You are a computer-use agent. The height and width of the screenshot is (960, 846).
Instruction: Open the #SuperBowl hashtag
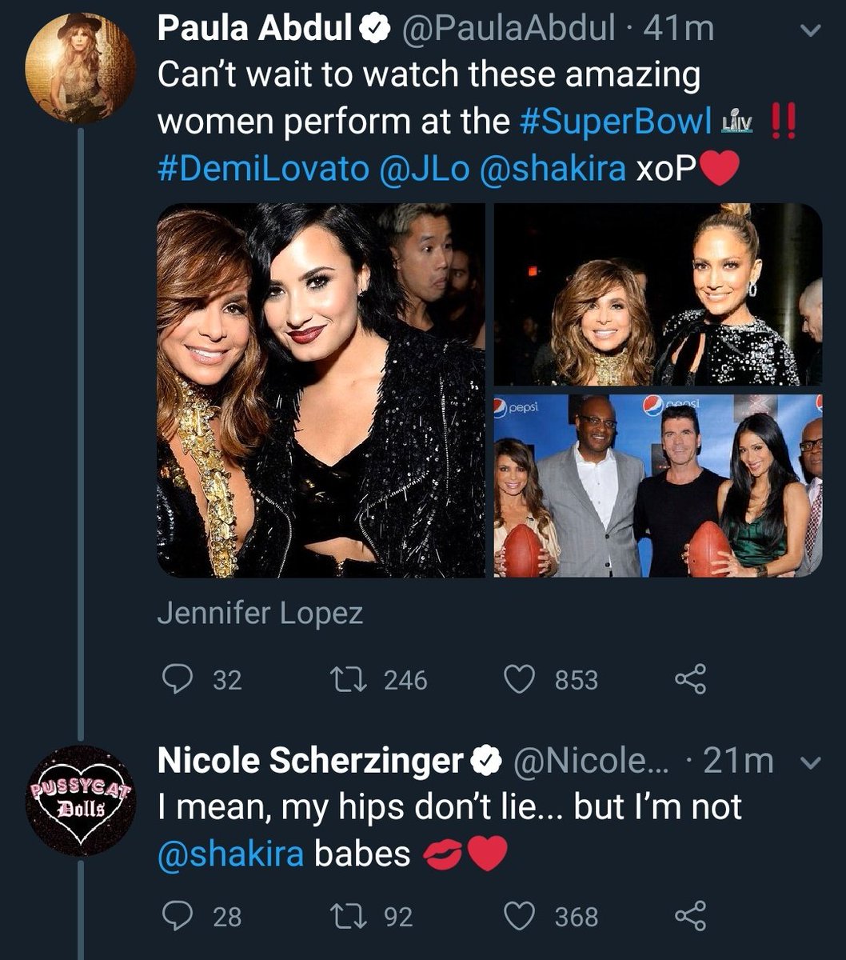click(615, 122)
